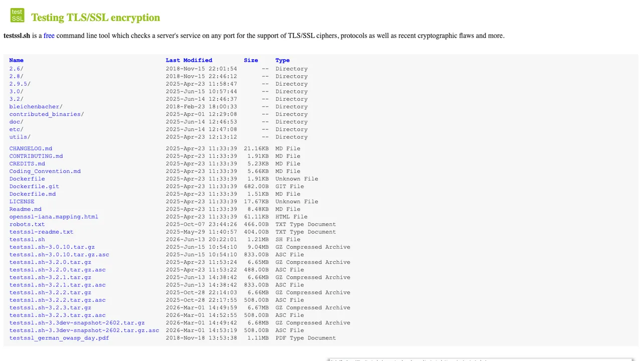The image size is (642, 361).
Task: Download testssl.sh-3.2.2.tar.gz.asc signature
Action: (57, 300)
